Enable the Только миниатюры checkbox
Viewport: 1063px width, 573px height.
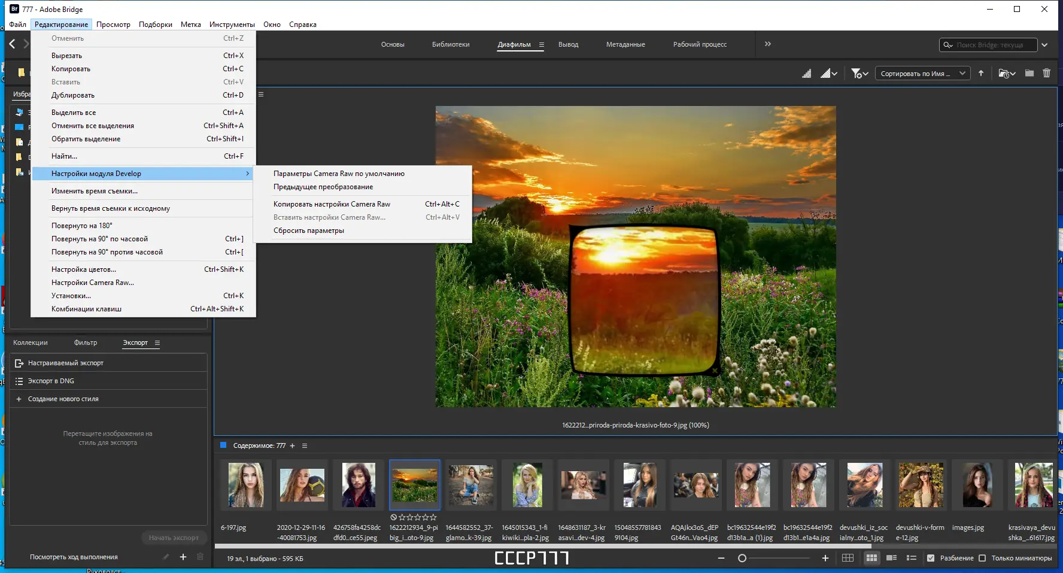[x=982, y=558]
